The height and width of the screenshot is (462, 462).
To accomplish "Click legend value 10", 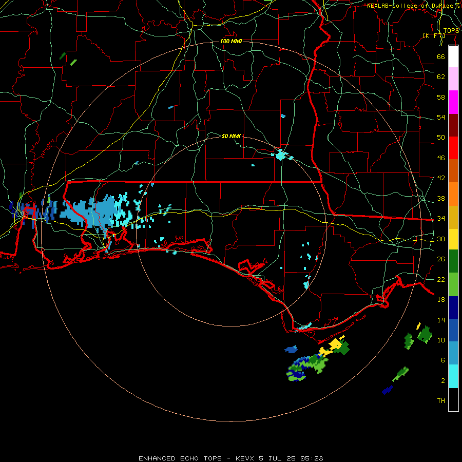I will click(x=441, y=340).
